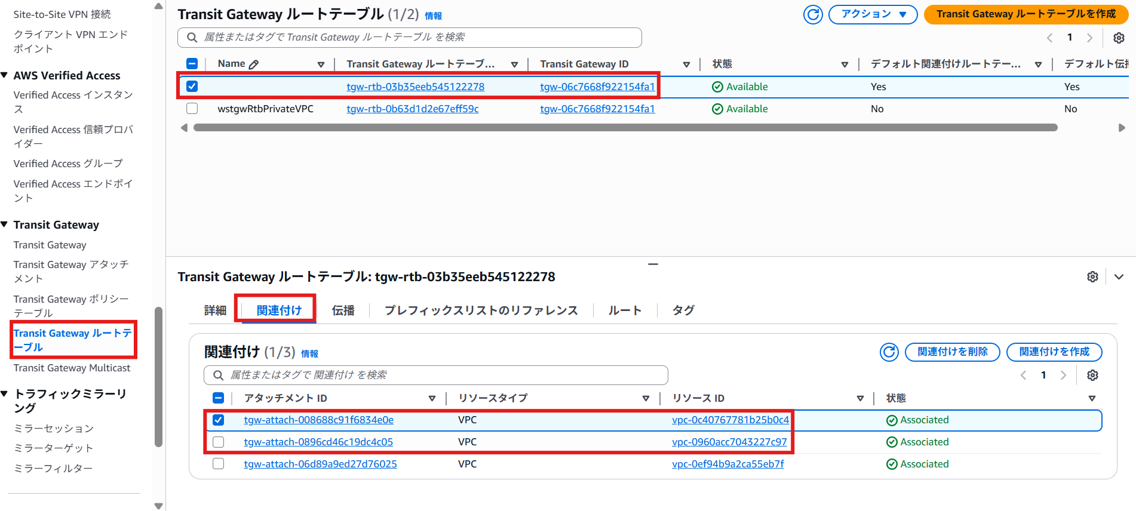Sort by Transit Gateway ID column
This screenshot has height=511, width=1136.
pyautogui.click(x=686, y=64)
